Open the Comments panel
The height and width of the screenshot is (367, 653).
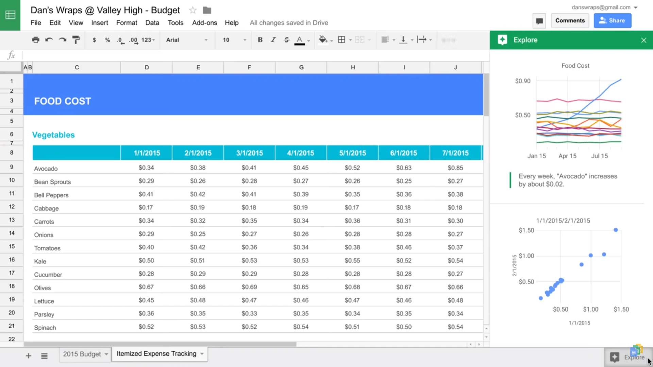coord(570,20)
